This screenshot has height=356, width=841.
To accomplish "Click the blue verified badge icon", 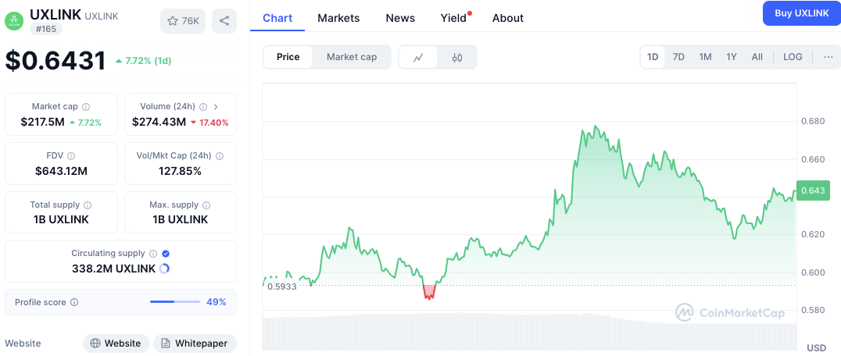I will (x=166, y=253).
